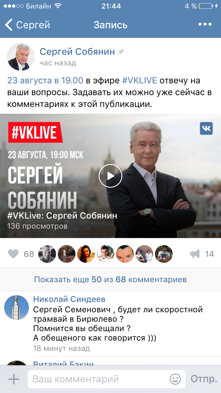The image size is (221, 393).
Task: Open Николай Синдеев's avatar
Action: click(x=17, y=308)
